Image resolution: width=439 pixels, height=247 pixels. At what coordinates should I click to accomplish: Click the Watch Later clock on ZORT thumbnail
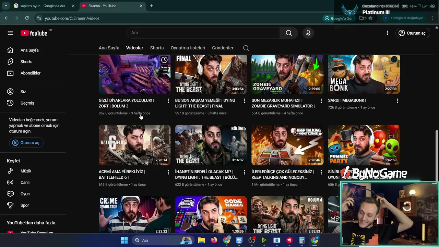click(x=165, y=60)
